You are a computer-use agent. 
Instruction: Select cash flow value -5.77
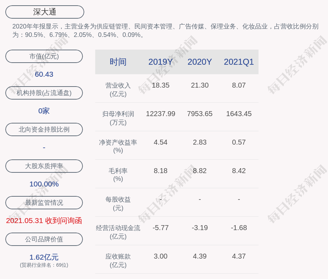click(160, 228)
